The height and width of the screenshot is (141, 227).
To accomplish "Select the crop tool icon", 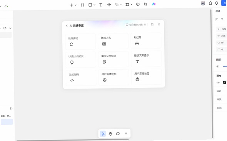I will (x=145, y=4).
